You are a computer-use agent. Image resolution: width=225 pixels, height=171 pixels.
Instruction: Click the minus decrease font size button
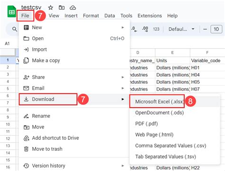click(x=205, y=29)
